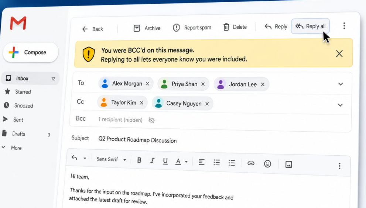Click Alex Morgan's avatar icon
366x208 pixels.
click(x=105, y=83)
